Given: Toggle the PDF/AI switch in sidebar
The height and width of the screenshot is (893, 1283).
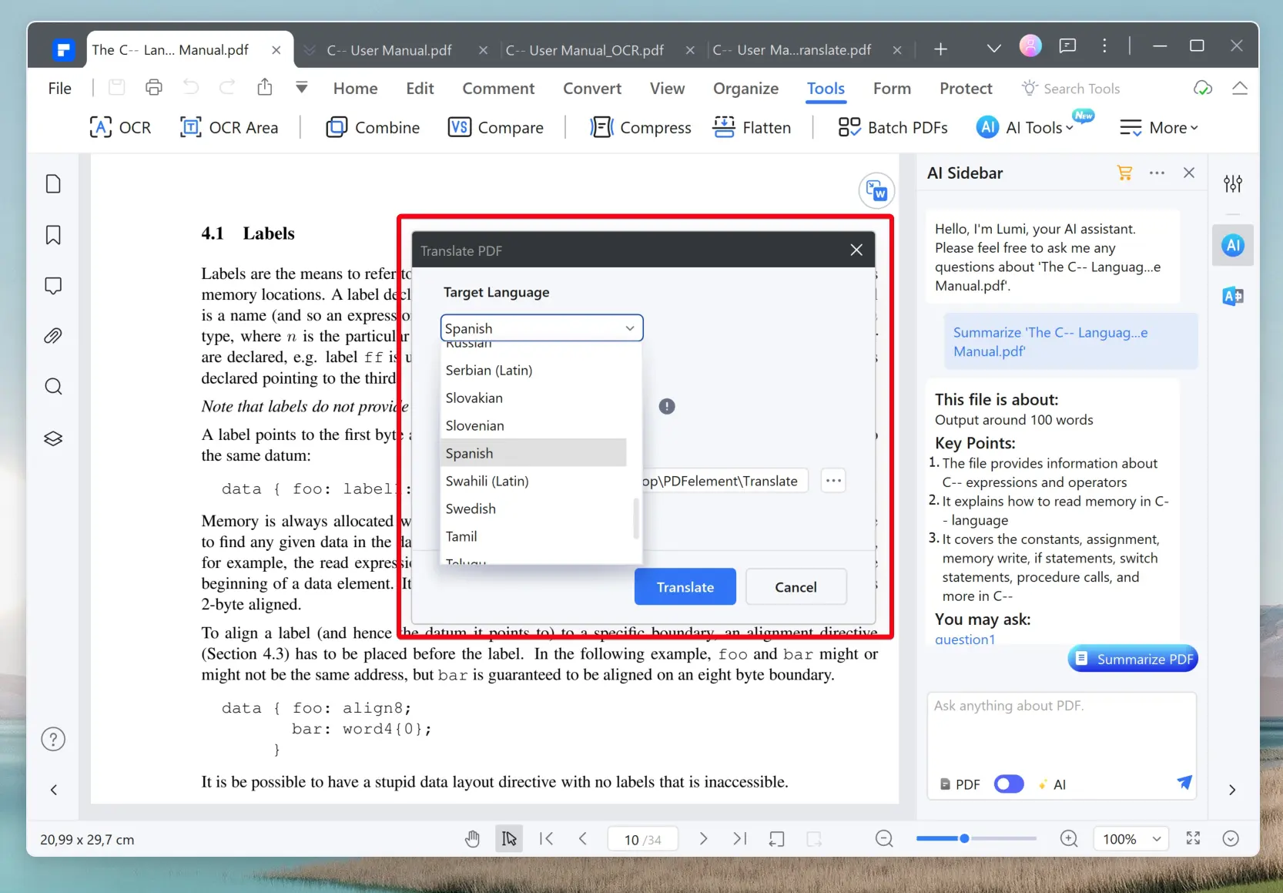Looking at the screenshot, I should point(1008,784).
